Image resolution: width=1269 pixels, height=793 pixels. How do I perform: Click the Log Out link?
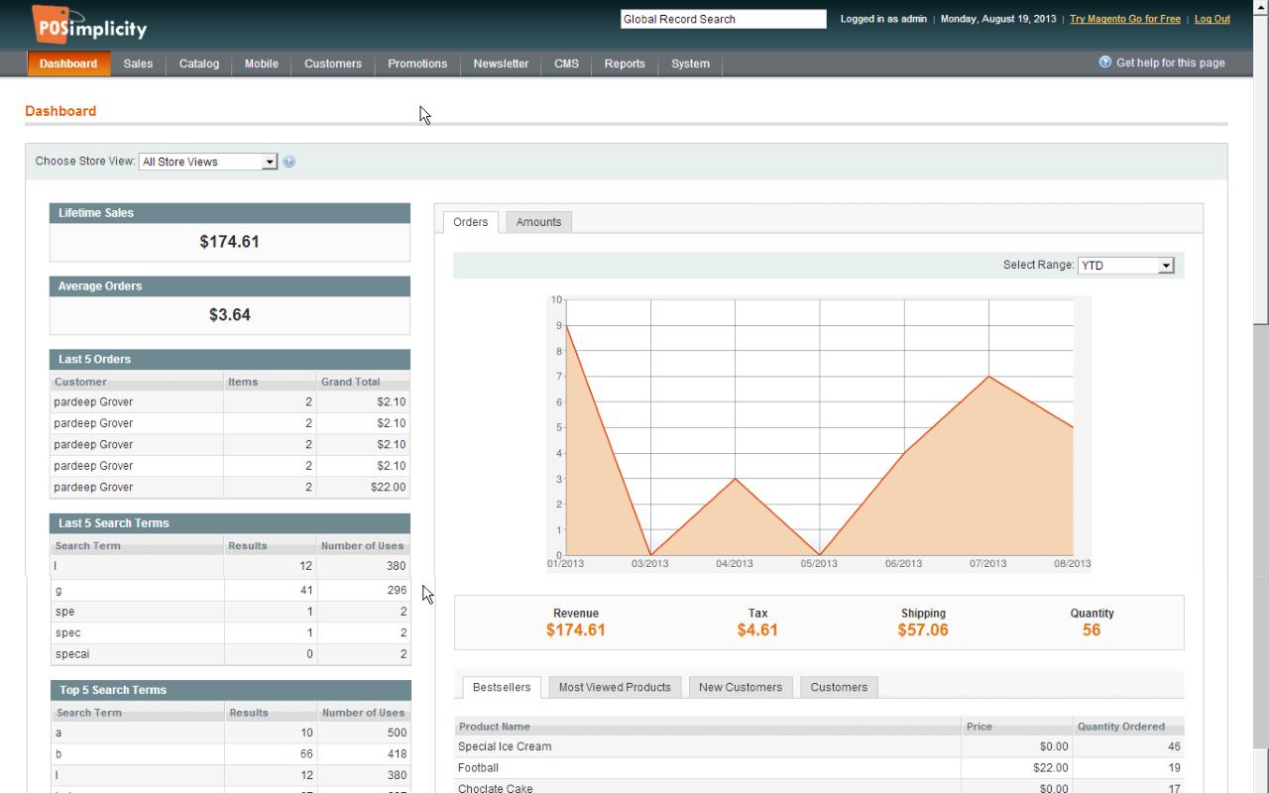click(1211, 19)
